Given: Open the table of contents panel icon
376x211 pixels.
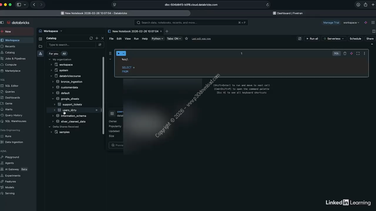Looking at the screenshot, I should (41, 39).
